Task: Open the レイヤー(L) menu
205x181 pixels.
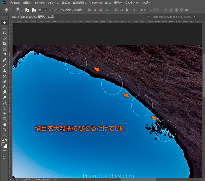Action: click(53, 3)
